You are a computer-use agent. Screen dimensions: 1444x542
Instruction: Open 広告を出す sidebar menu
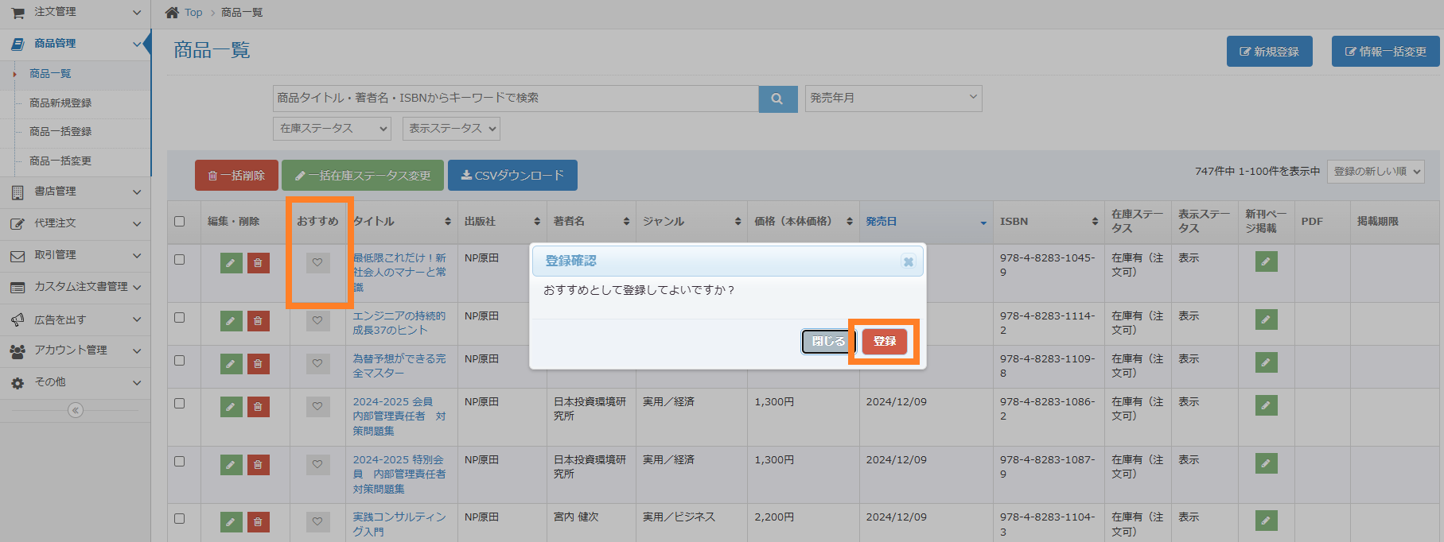point(76,319)
